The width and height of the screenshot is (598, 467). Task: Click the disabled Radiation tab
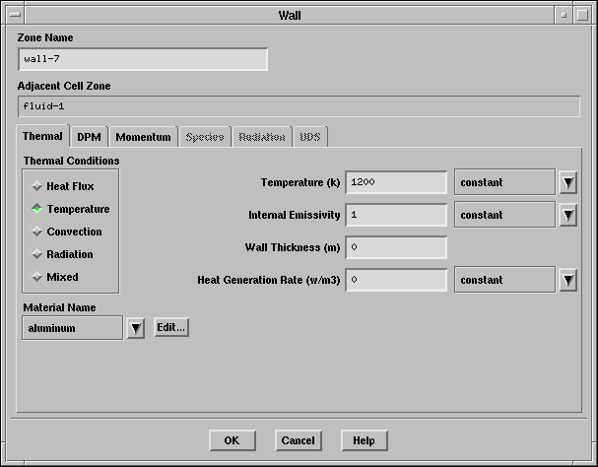[262, 137]
